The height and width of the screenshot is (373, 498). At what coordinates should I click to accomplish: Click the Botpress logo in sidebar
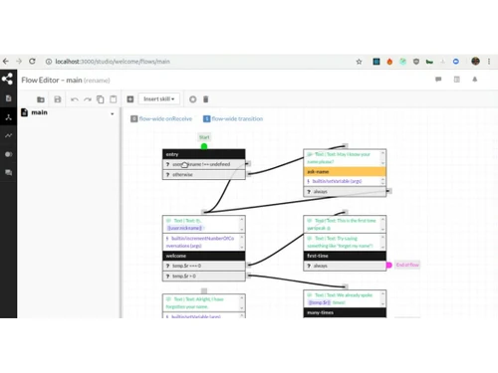7,79
